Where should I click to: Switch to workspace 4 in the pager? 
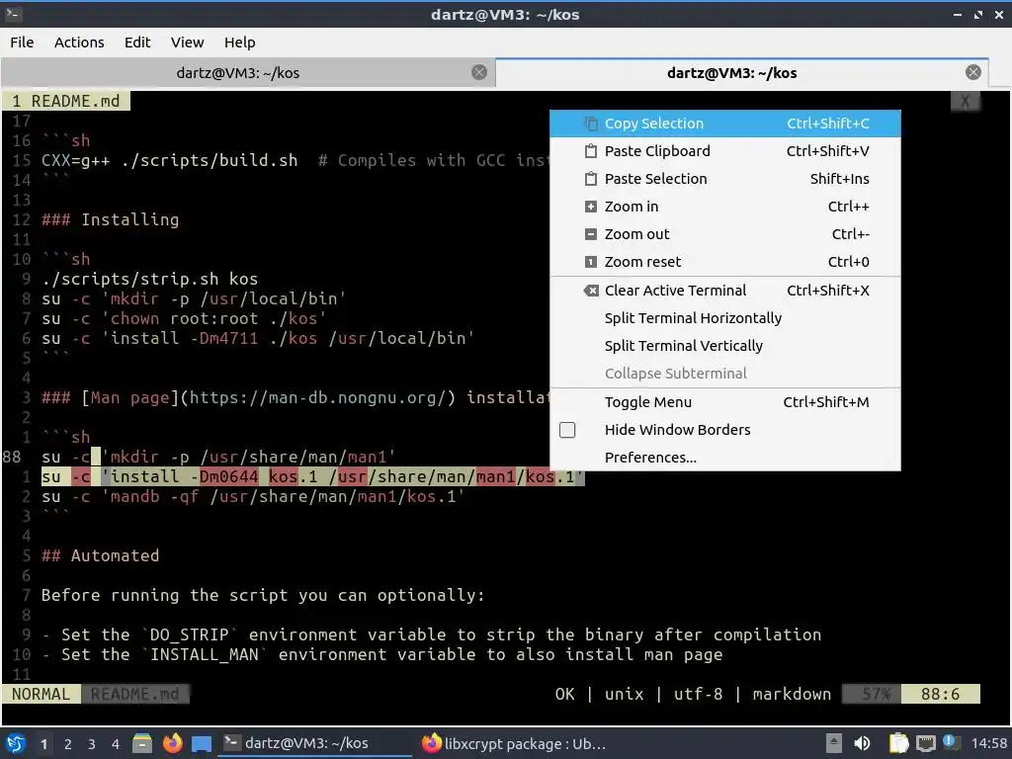pyautogui.click(x=116, y=744)
